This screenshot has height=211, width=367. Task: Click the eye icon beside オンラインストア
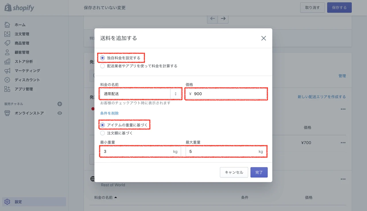(60, 113)
